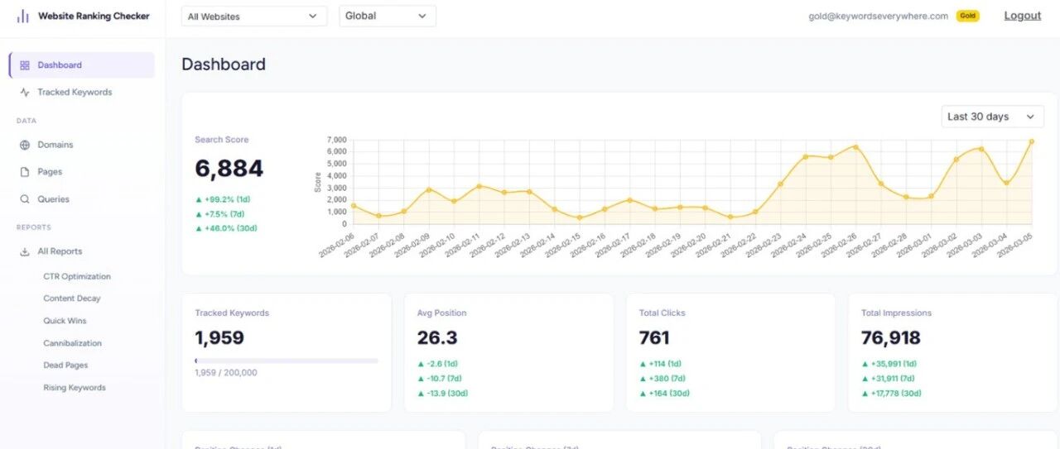The image size is (1060, 449).
Task: Click the Avg Position value 26.3
Action: pos(437,337)
